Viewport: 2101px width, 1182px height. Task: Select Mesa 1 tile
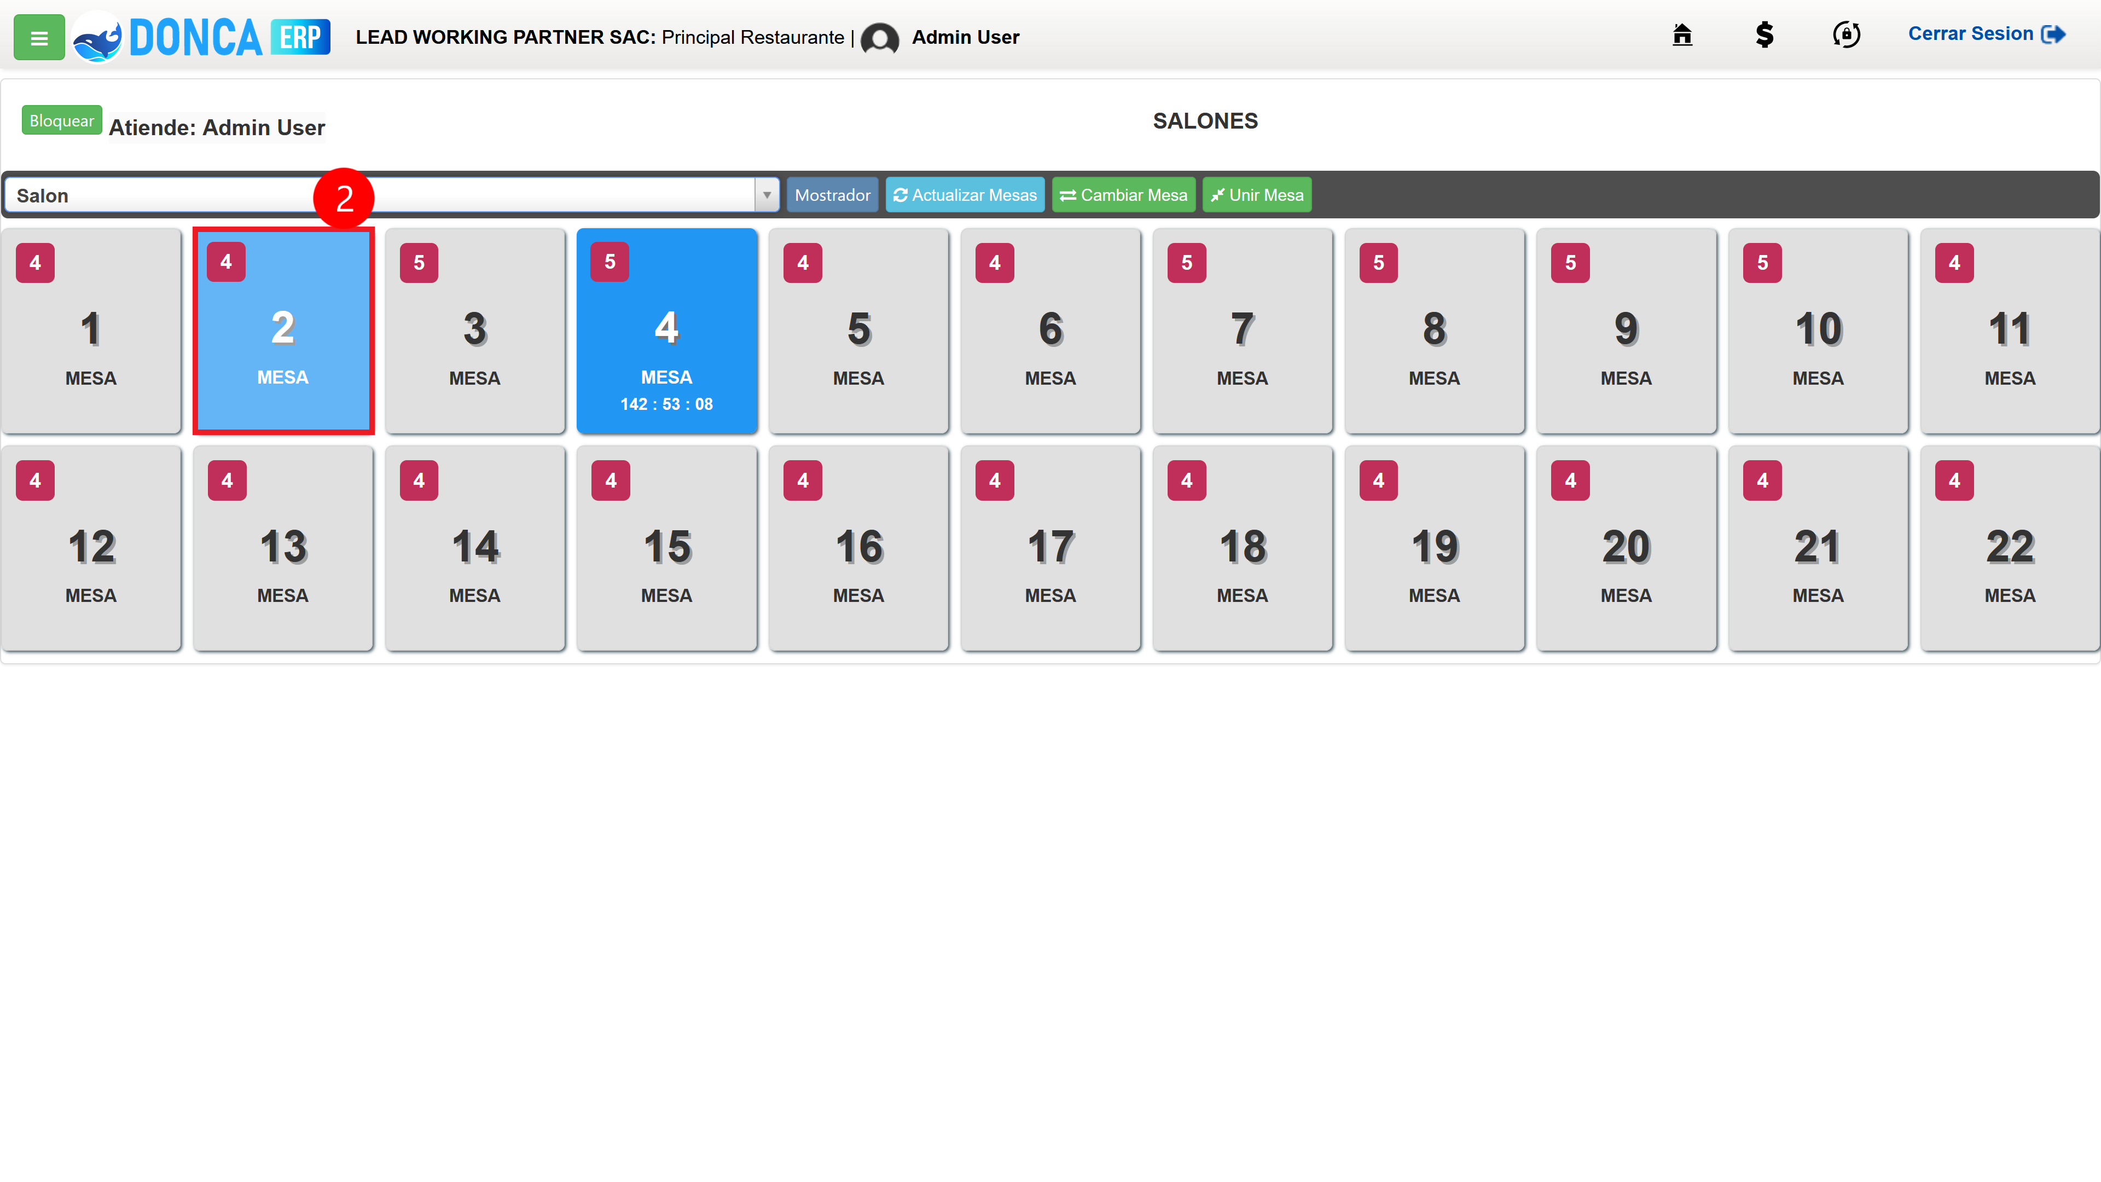(x=91, y=331)
